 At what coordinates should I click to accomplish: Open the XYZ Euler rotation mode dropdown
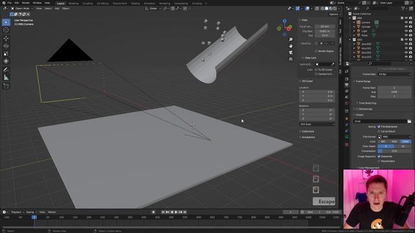(x=317, y=124)
